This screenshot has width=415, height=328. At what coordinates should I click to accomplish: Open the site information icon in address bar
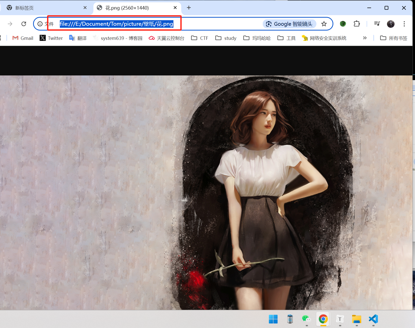click(x=40, y=24)
